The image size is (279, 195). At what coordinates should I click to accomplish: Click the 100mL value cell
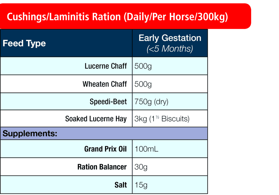(x=146, y=149)
